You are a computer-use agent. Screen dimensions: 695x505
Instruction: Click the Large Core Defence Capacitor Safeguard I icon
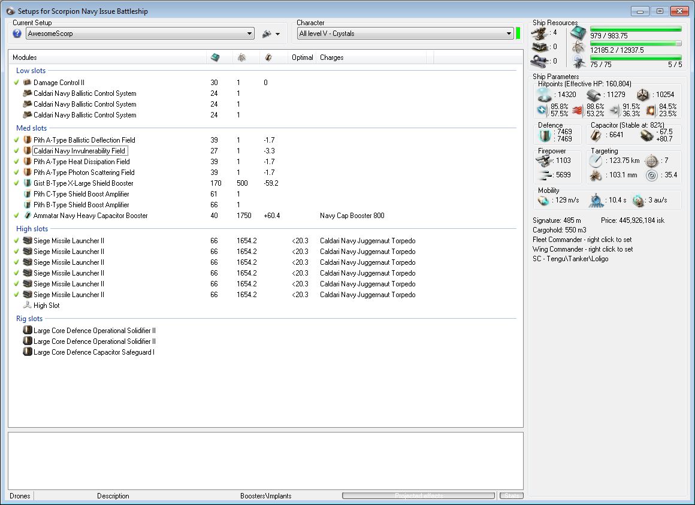[x=28, y=352]
